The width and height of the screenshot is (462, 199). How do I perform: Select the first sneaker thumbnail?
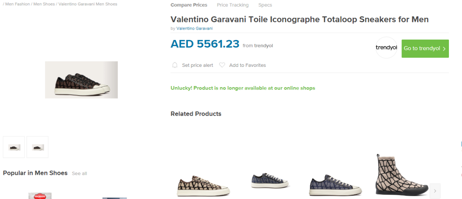point(14,147)
